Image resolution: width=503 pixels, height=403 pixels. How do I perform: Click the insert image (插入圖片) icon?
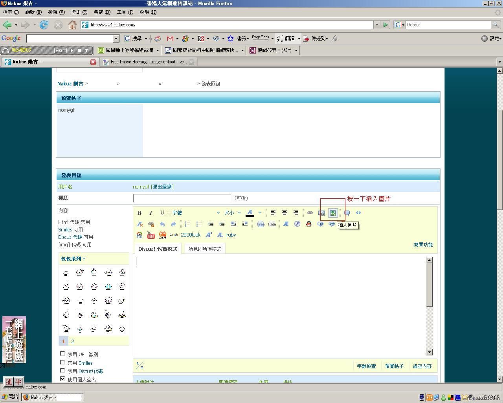(x=333, y=213)
